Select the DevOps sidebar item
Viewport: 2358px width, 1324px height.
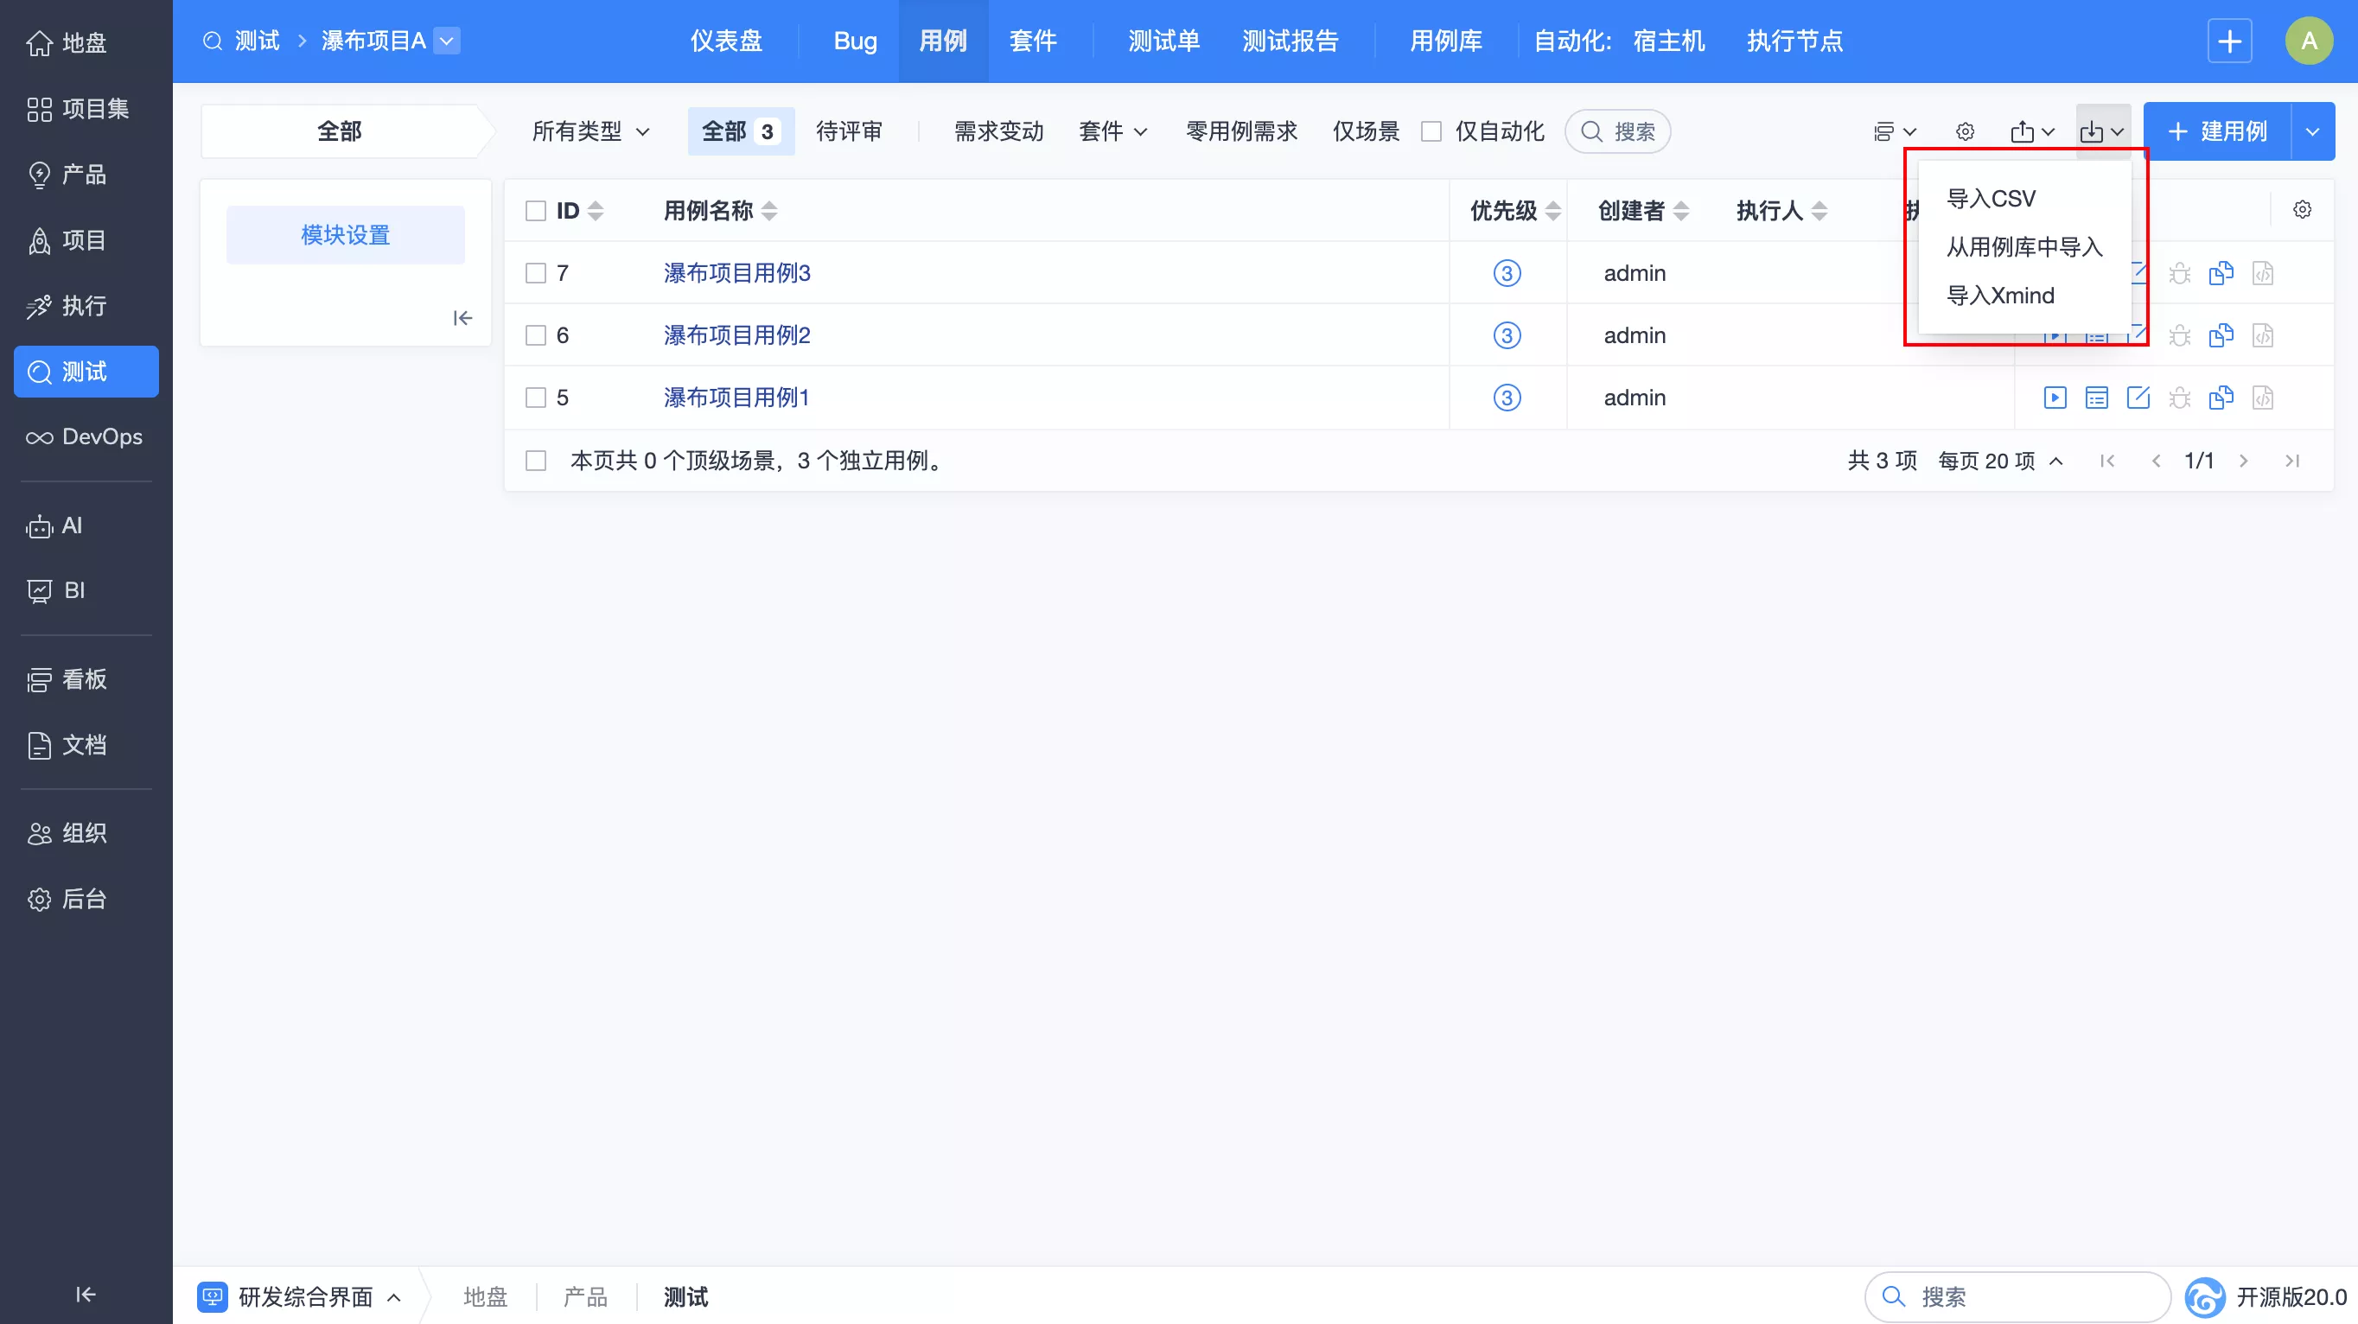coord(85,436)
